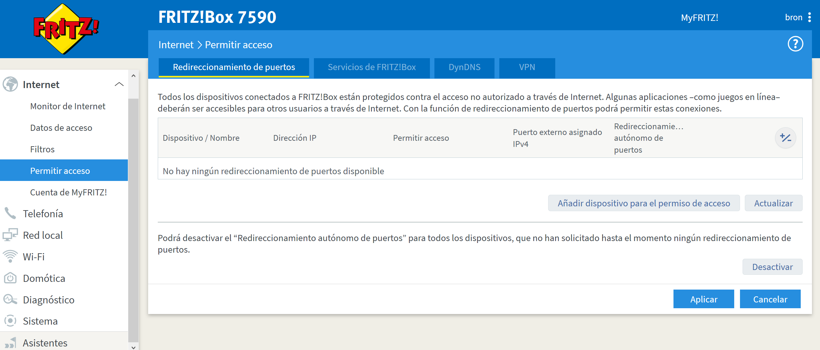Open Filtros in sidebar
This screenshot has width=820, height=350.
tap(42, 149)
